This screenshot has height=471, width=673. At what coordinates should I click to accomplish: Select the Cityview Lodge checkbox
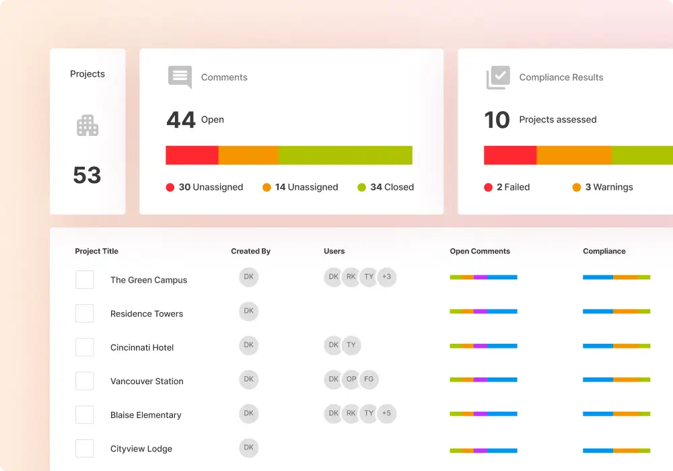click(85, 448)
